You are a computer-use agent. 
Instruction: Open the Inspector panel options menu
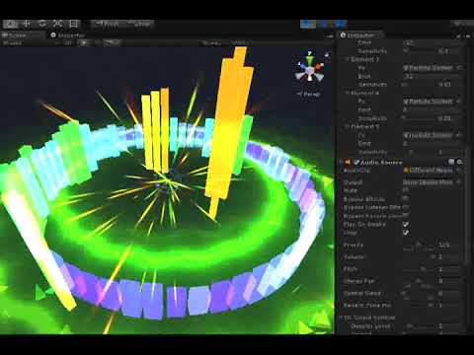point(468,35)
